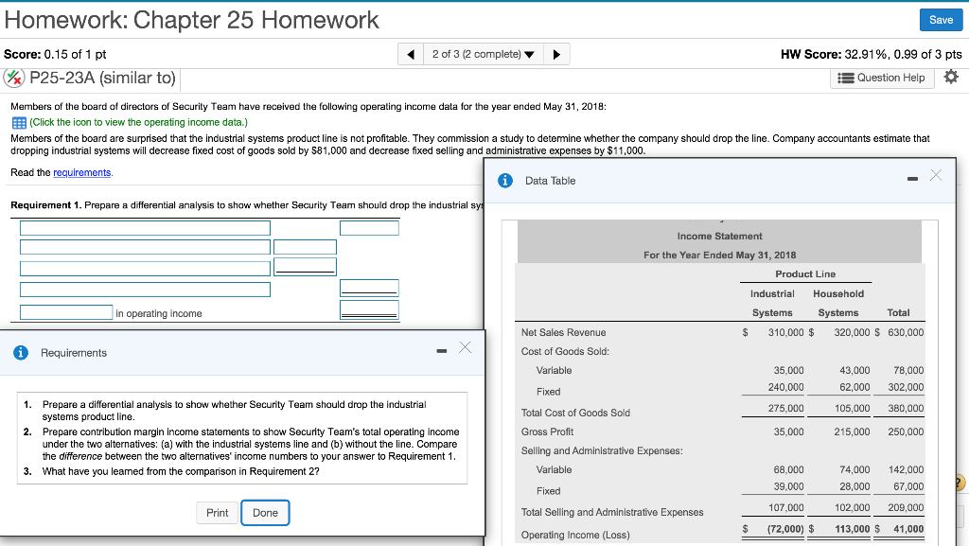This screenshot has width=969, height=546.
Task: Select Household fixed S&A value 28,000
Action: (854, 486)
